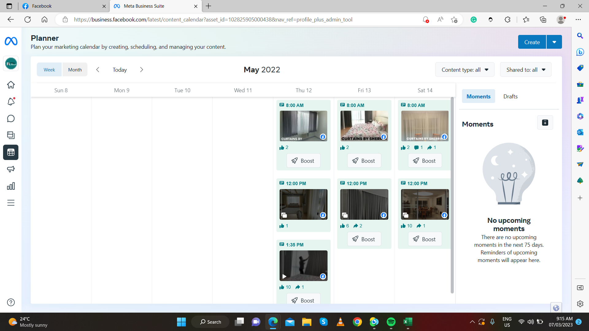Image resolution: width=589 pixels, height=331 pixels.
Task: Boost Thursday 8:00 AM post
Action: click(x=303, y=161)
